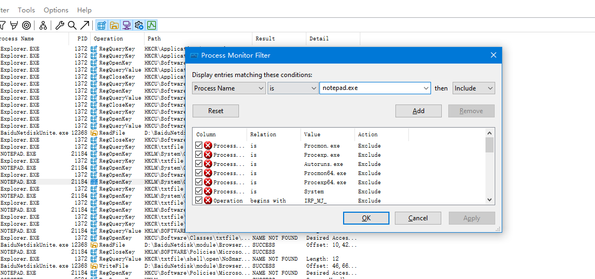Expand the 'is' relation dropdown
The width and height of the screenshot is (595, 279).
click(x=292, y=88)
